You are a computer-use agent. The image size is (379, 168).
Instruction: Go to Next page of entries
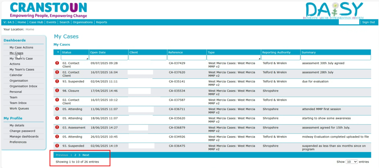[86, 155]
